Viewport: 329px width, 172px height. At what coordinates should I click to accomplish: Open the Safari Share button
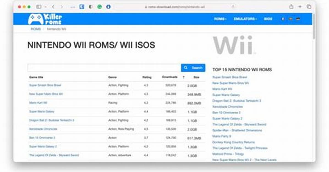291,7
